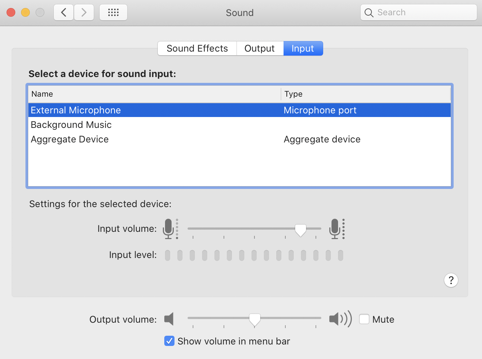Click the loud output speaker icon
This screenshot has height=359, width=482.
pyautogui.click(x=340, y=319)
